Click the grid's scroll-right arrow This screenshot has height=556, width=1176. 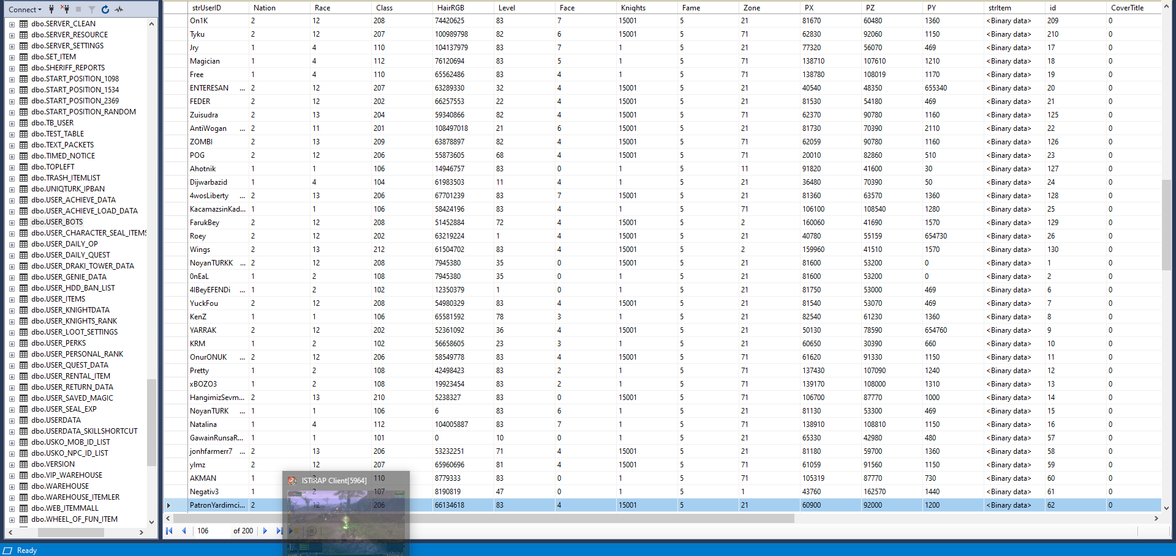1156,518
